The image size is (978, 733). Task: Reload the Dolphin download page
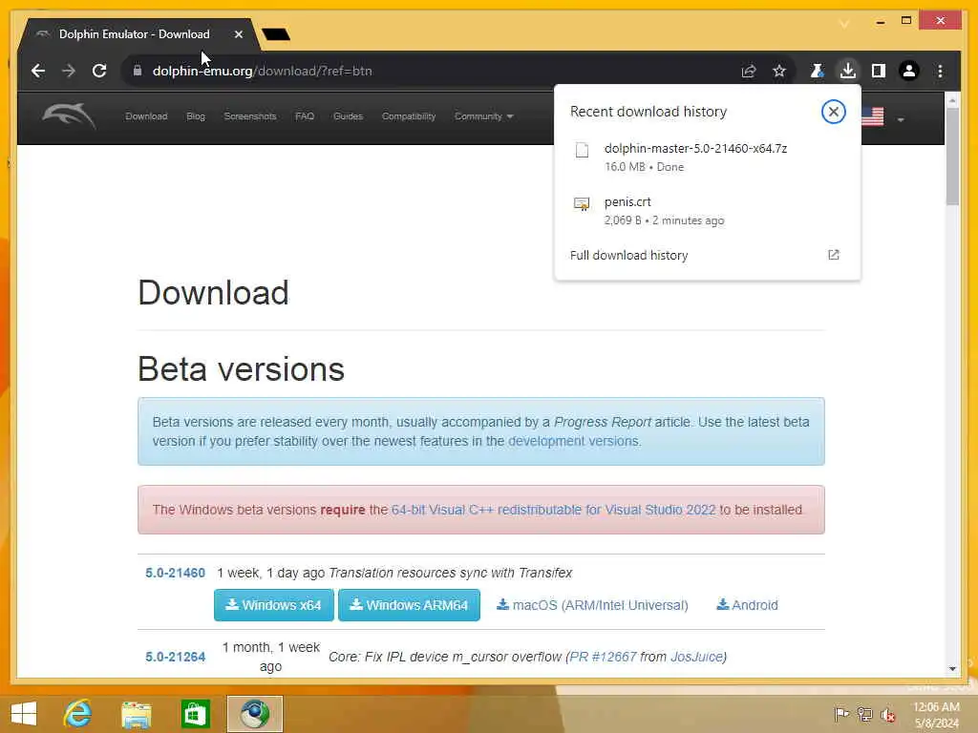pos(99,71)
